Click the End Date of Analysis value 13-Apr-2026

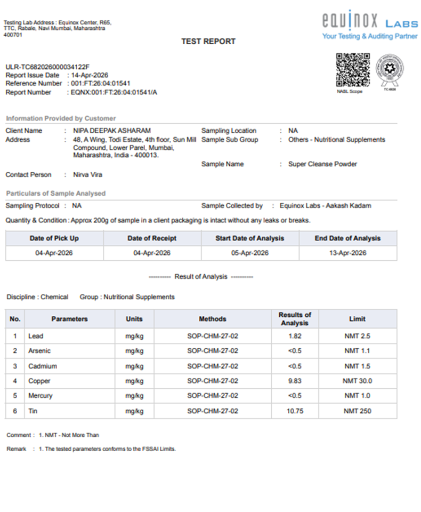click(x=347, y=253)
